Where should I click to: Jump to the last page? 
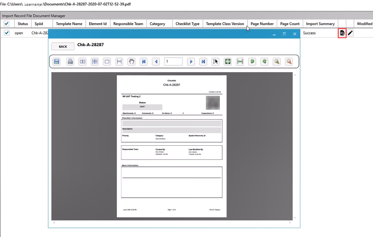pyautogui.click(x=203, y=62)
